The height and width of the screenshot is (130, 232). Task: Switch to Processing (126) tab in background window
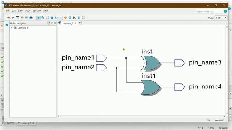coord(26,123)
